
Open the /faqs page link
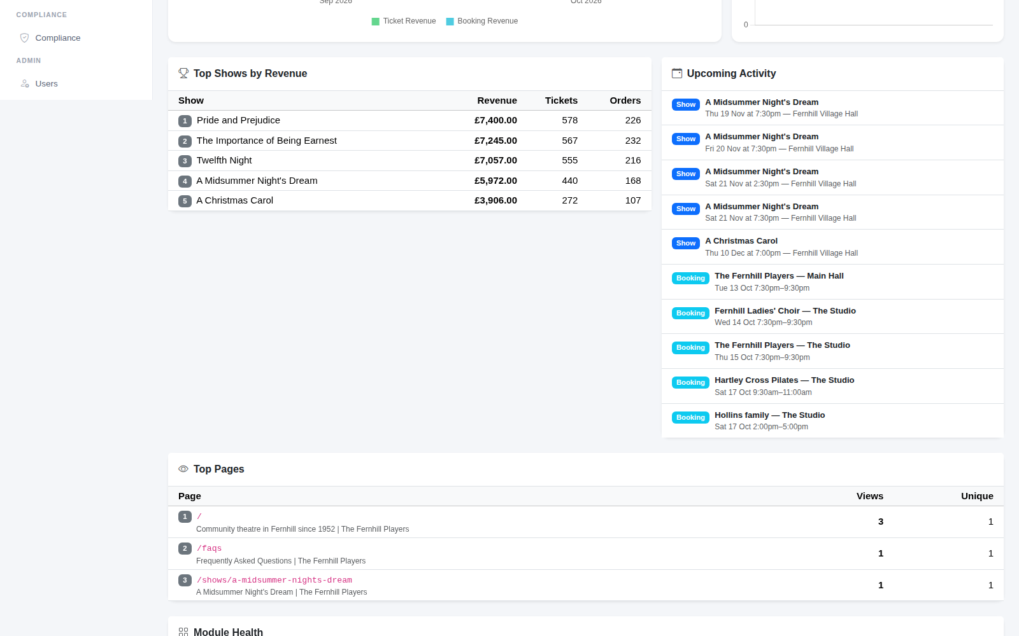click(x=209, y=548)
